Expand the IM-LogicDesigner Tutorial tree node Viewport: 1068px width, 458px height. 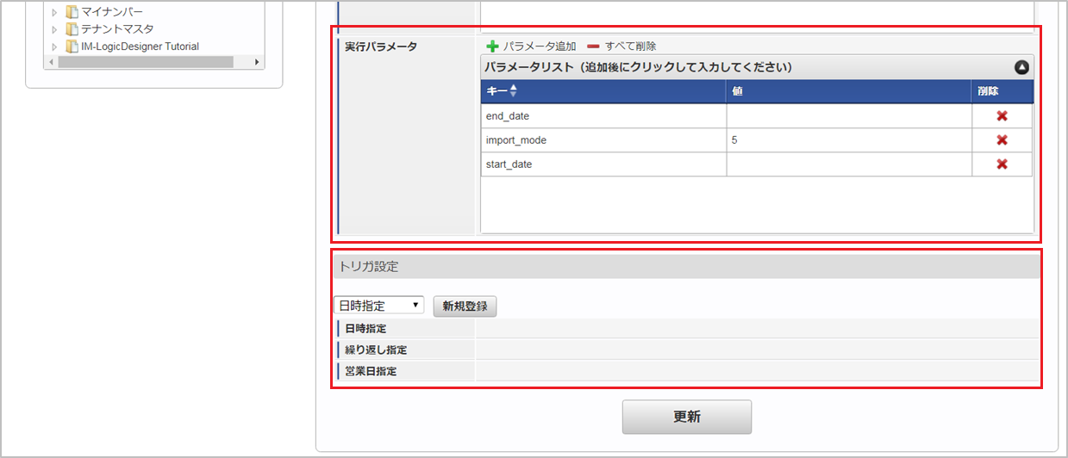(54, 46)
